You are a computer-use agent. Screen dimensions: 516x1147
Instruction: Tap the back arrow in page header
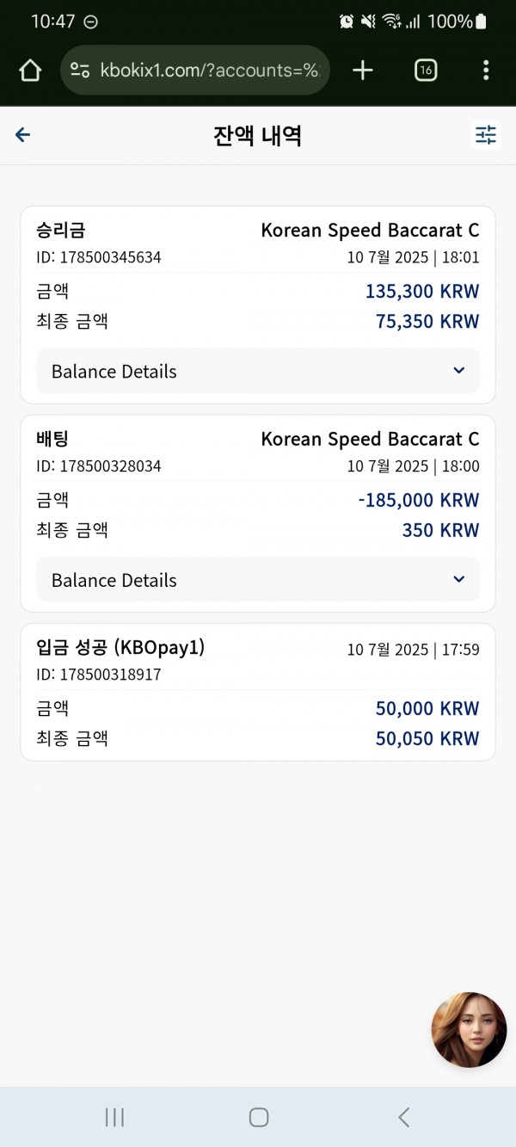23,135
